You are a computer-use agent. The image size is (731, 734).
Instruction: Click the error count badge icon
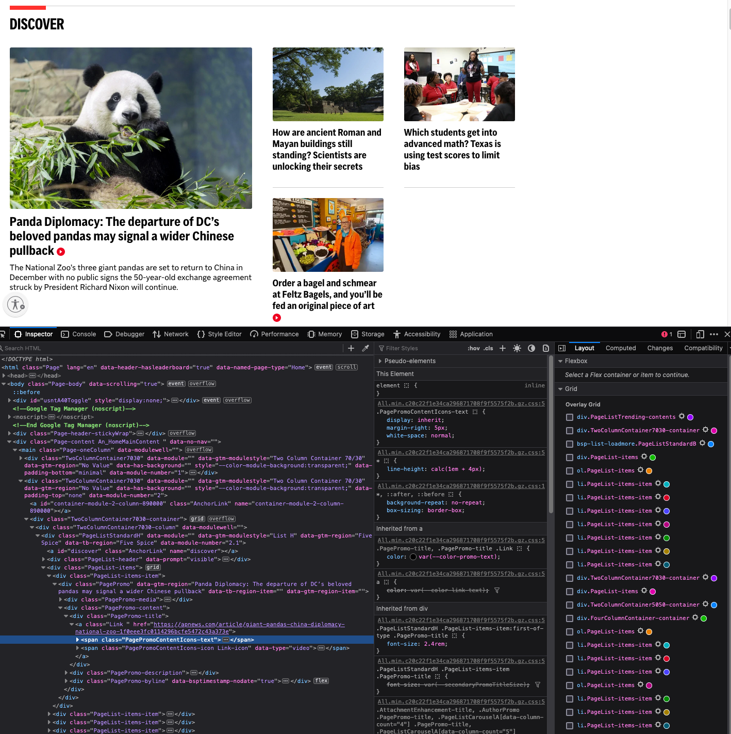pyautogui.click(x=667, y=334)
